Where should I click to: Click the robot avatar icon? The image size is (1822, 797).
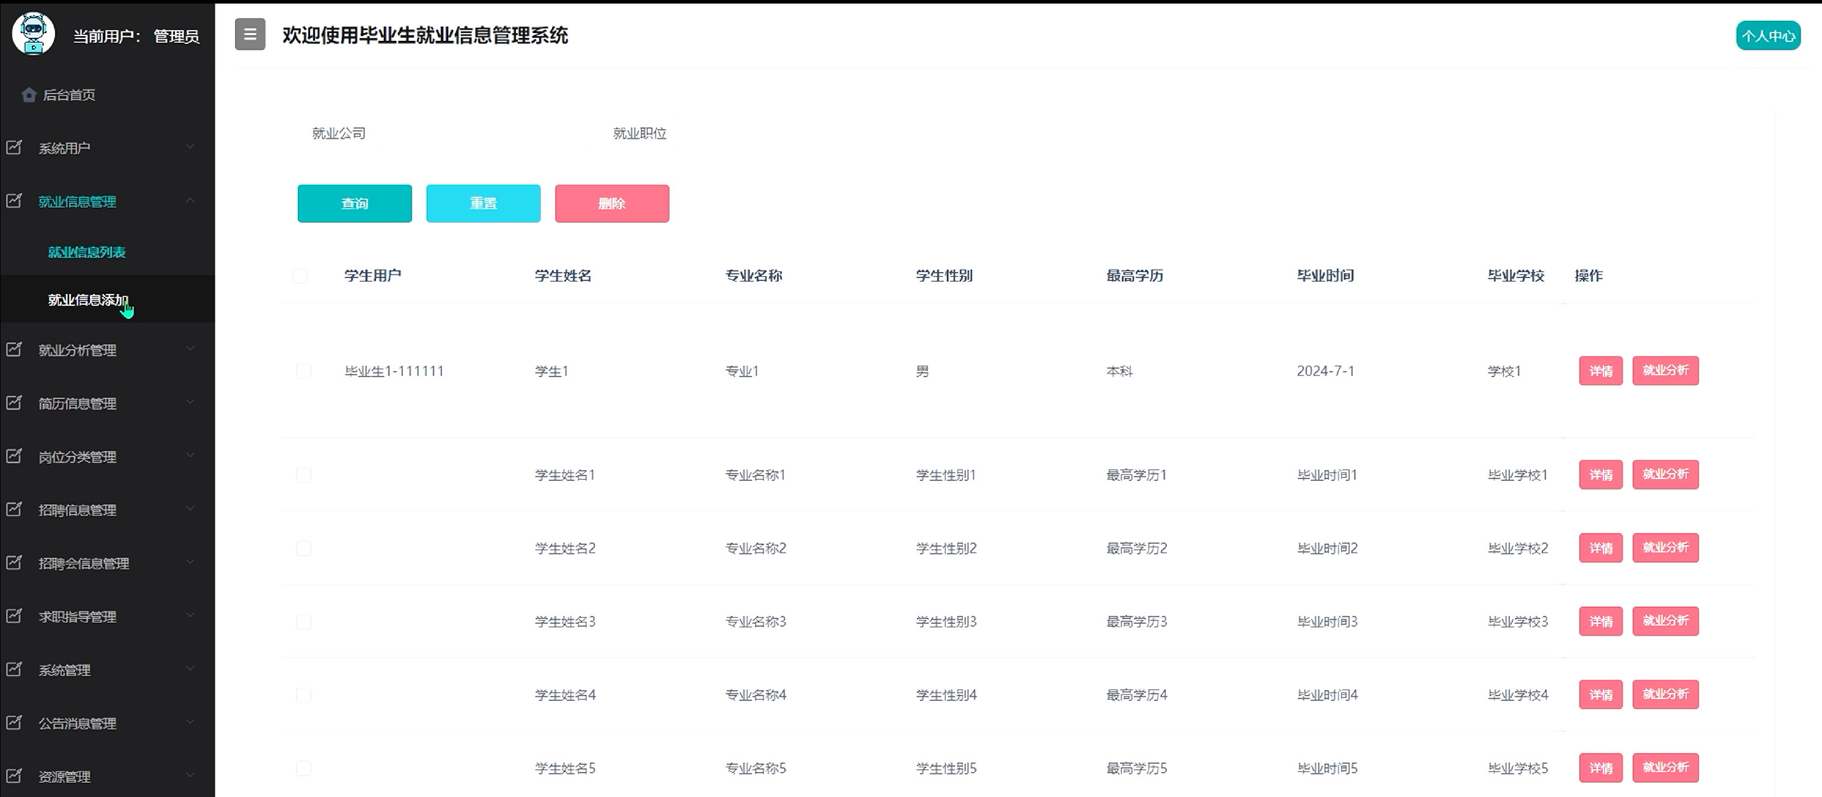pos(33,33)
